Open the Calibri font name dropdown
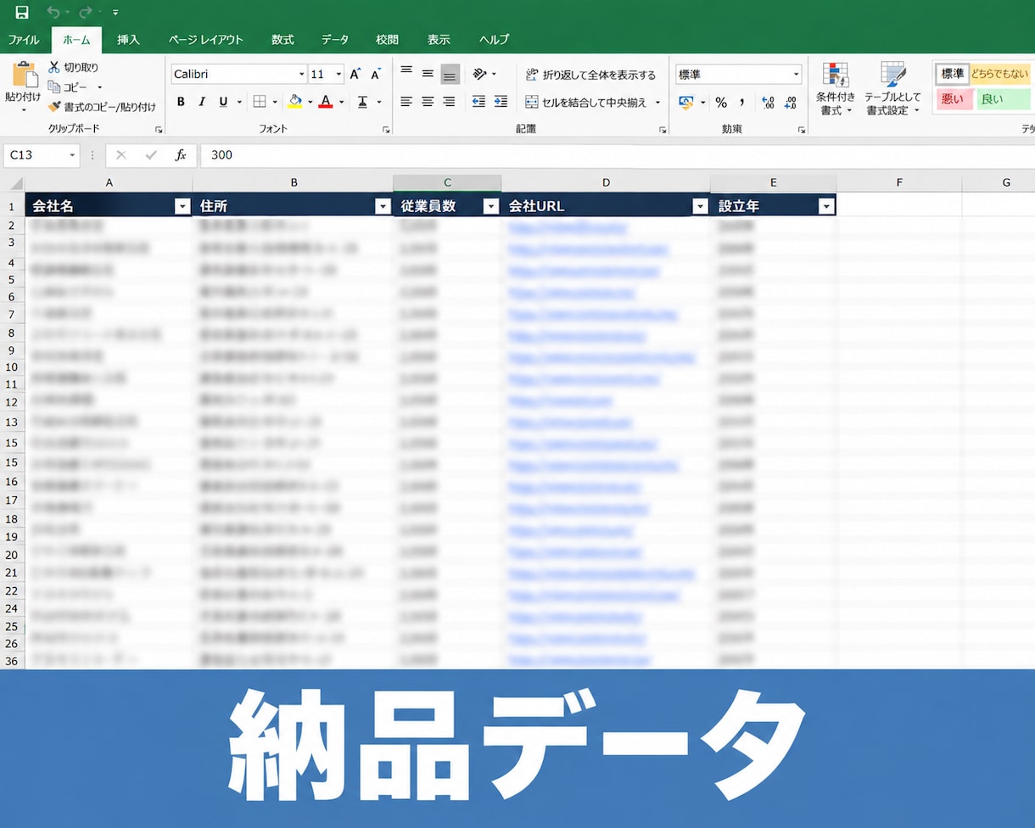Image resolution: width=1035 pixels, height=828 pixels. [x=300, y=75]
